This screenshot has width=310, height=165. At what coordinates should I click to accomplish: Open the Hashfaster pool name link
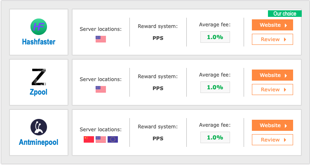click(x=39, y=42)
